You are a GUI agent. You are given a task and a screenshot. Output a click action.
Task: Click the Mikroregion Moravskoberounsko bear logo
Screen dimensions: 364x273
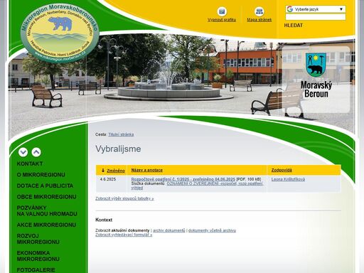point(60,33)
